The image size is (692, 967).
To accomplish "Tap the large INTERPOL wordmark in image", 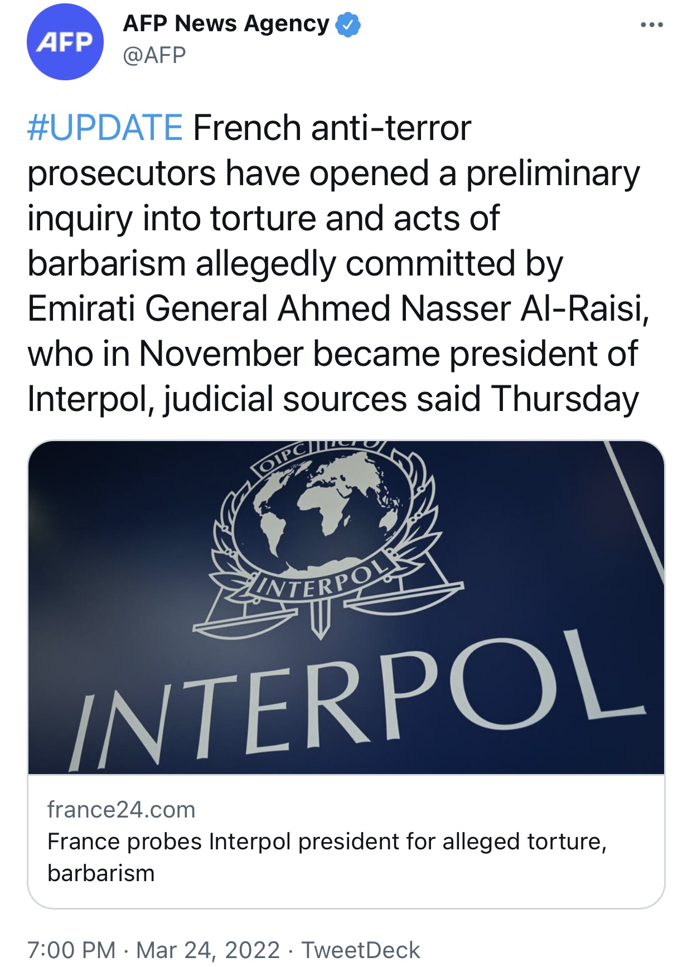I will tap(357, 703).
